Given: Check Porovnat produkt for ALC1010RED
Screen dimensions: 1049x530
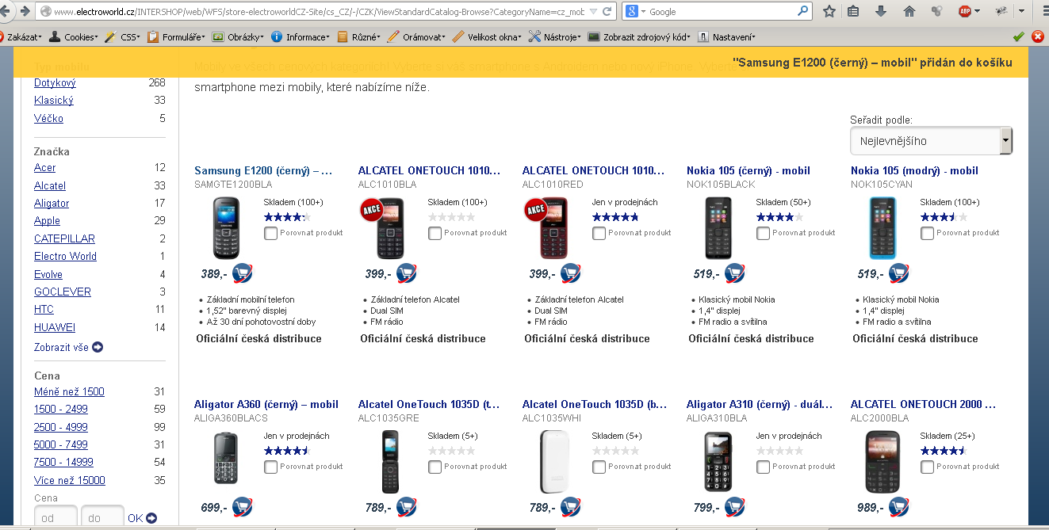Looking at the screenshot, I should click(599, 233).
